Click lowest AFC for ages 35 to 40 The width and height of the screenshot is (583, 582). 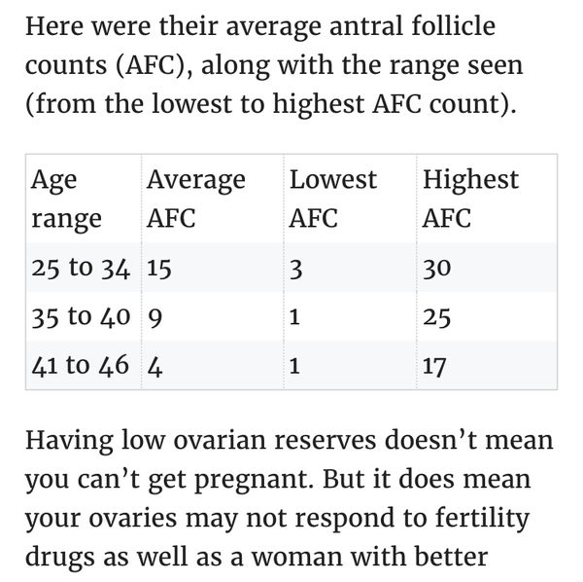[x=295, y=317]
